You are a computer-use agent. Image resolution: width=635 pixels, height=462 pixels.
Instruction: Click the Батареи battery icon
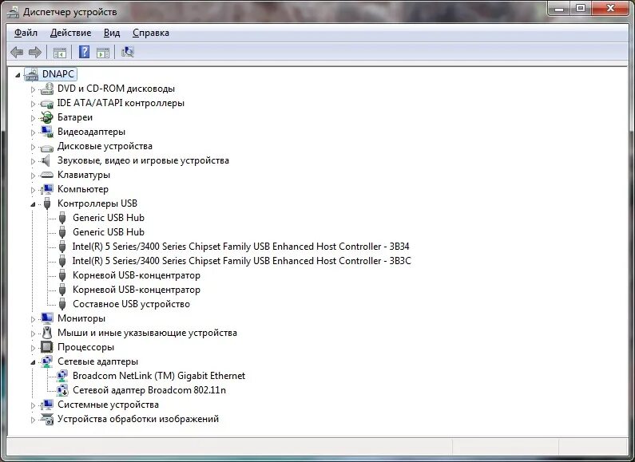click(x=47, y=118)
